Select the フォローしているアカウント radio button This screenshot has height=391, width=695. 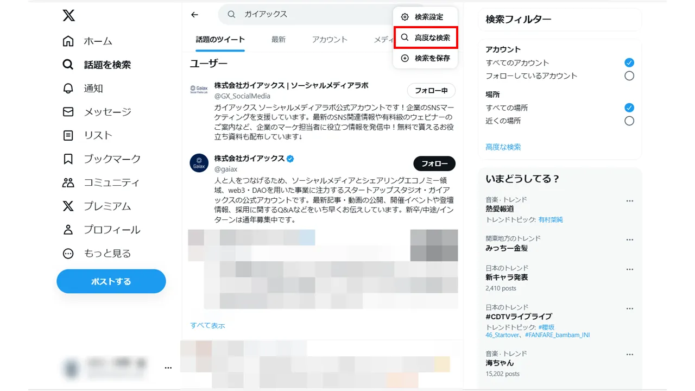629,76
